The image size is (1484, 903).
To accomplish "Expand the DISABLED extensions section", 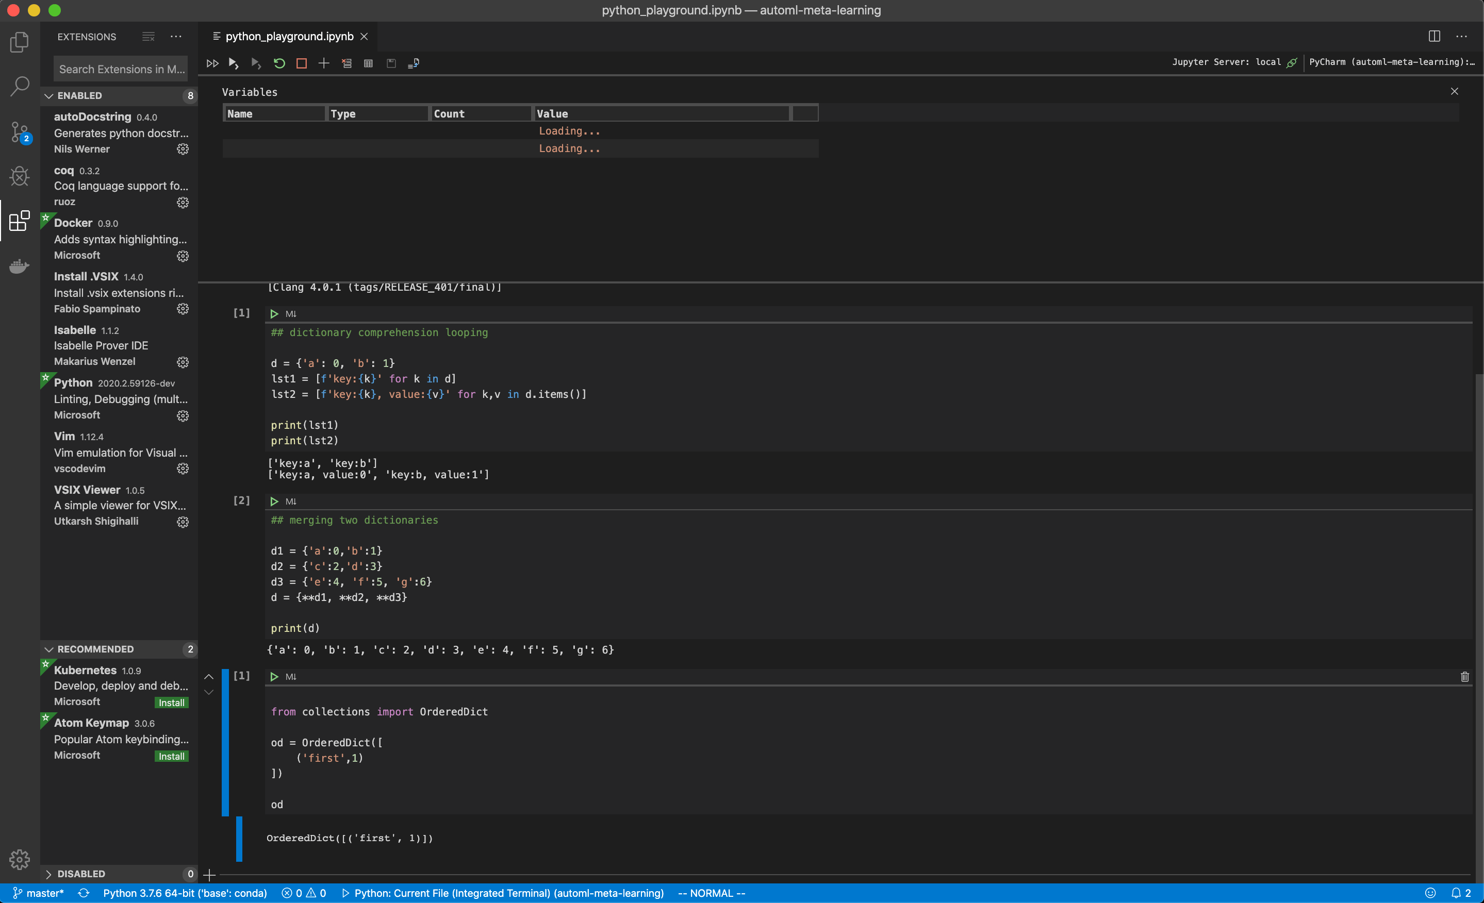I will coord(119,874).
